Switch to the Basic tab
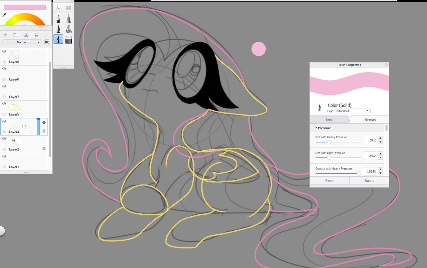 [x=329, y=119]
